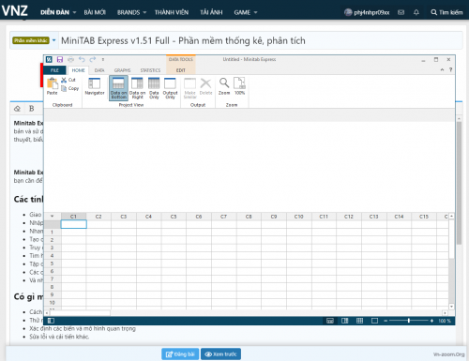
Task: Click the C1 column name cell
Action: (x=73, y=224)
